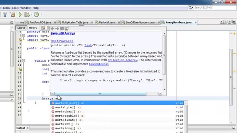Click the hint lightbulb on line 8
The image size is (237, 133).
coord(20,40)
